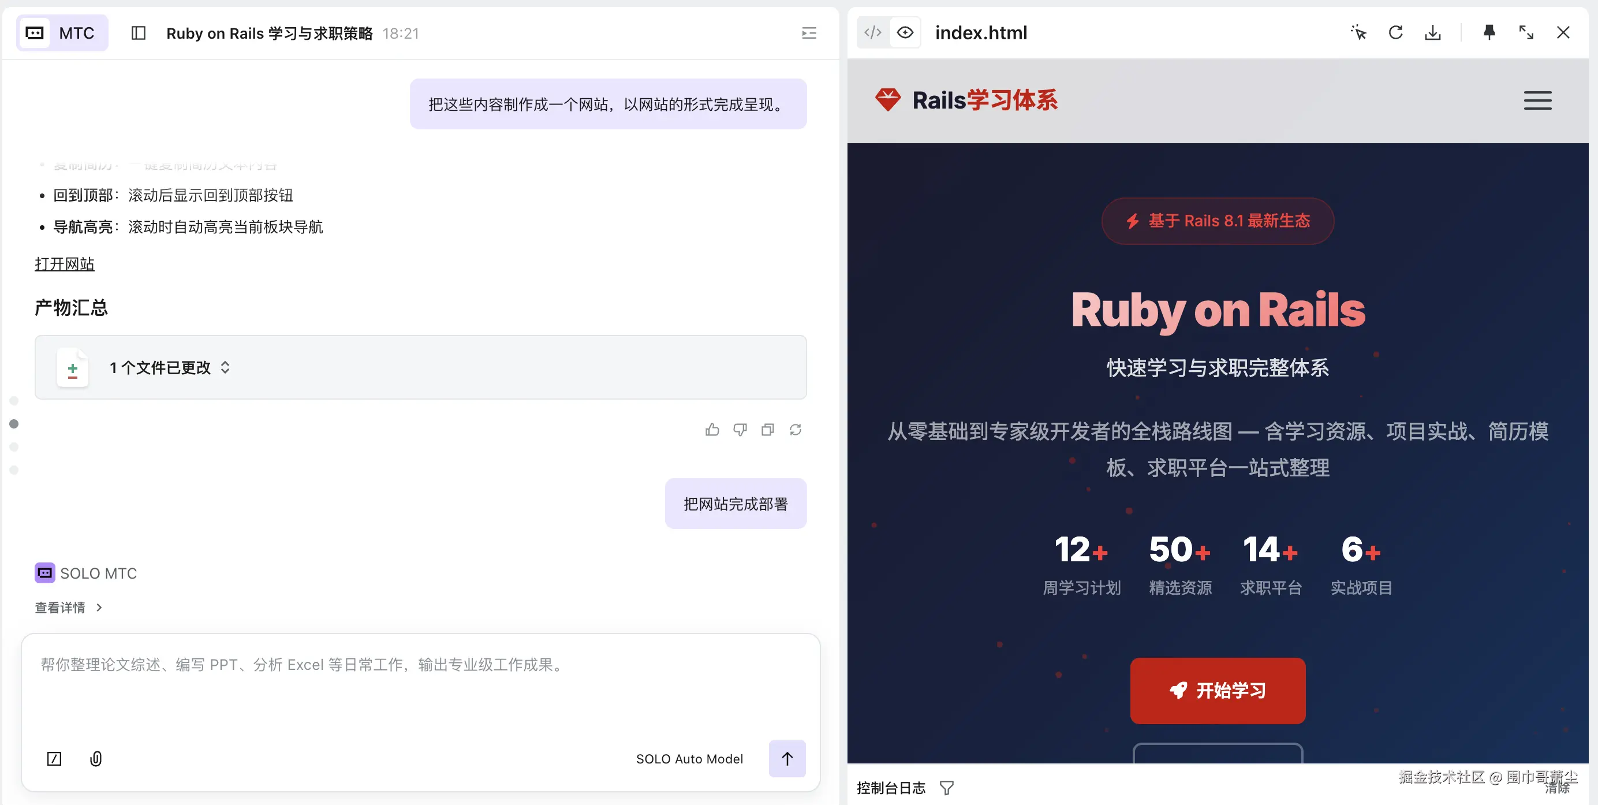
Task: Pin the preview panel
Action: point(1489,32)
